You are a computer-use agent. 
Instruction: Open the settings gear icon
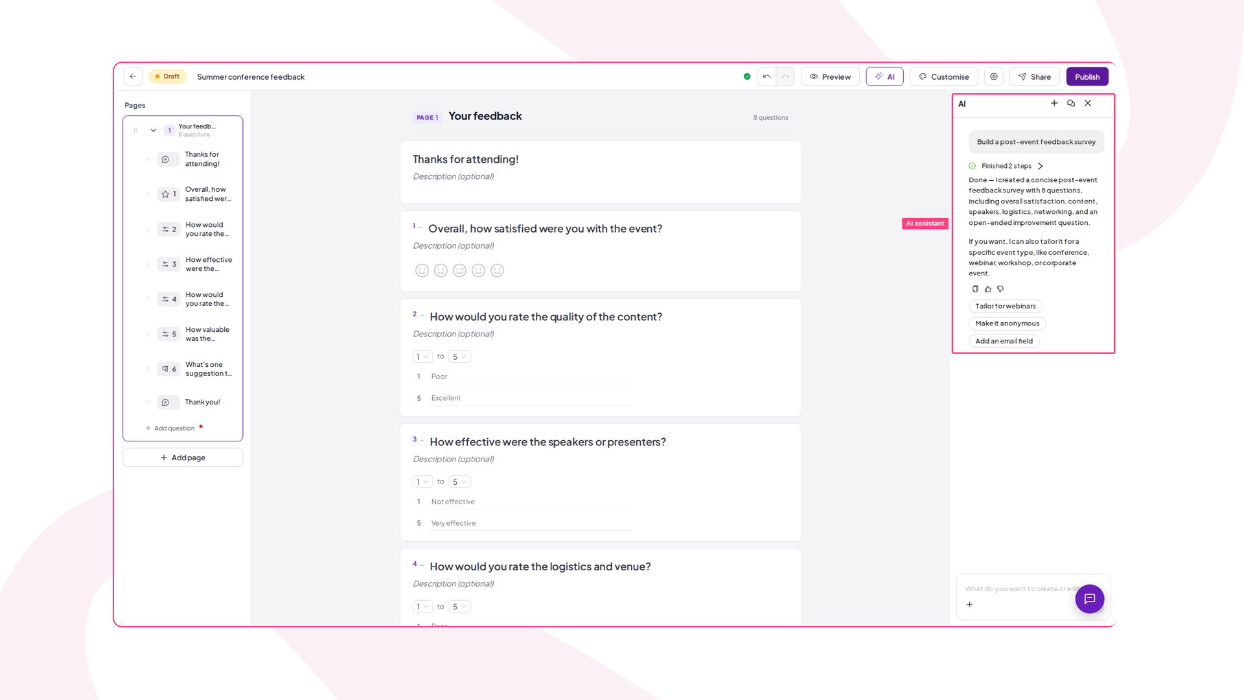[x=994, y=76]
